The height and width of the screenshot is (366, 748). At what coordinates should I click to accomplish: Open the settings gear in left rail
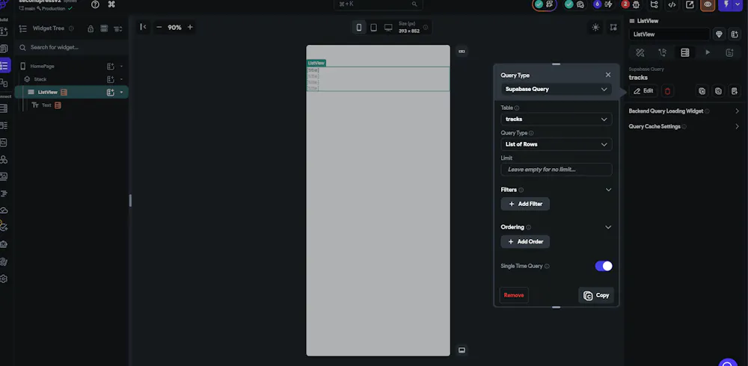[x=4, y=279]
